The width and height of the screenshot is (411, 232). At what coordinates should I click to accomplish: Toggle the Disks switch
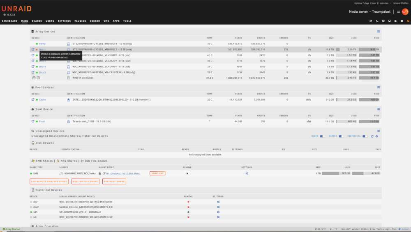(322, 136)
